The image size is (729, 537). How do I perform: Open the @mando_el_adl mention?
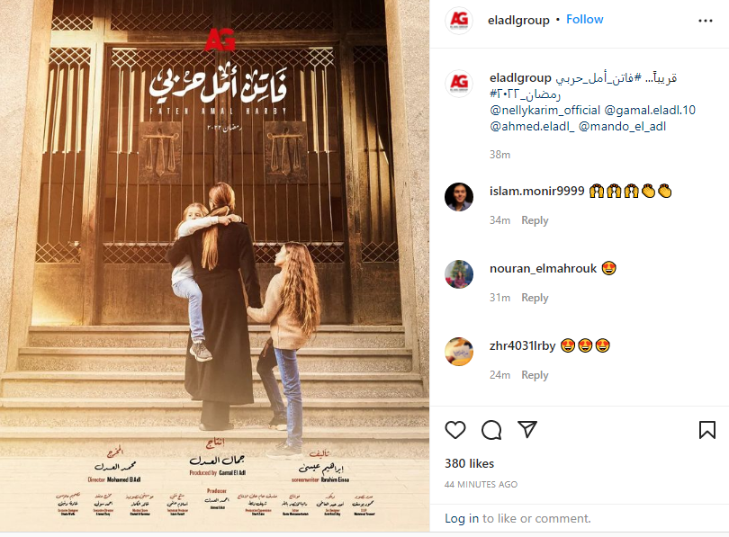coord(622,126)
